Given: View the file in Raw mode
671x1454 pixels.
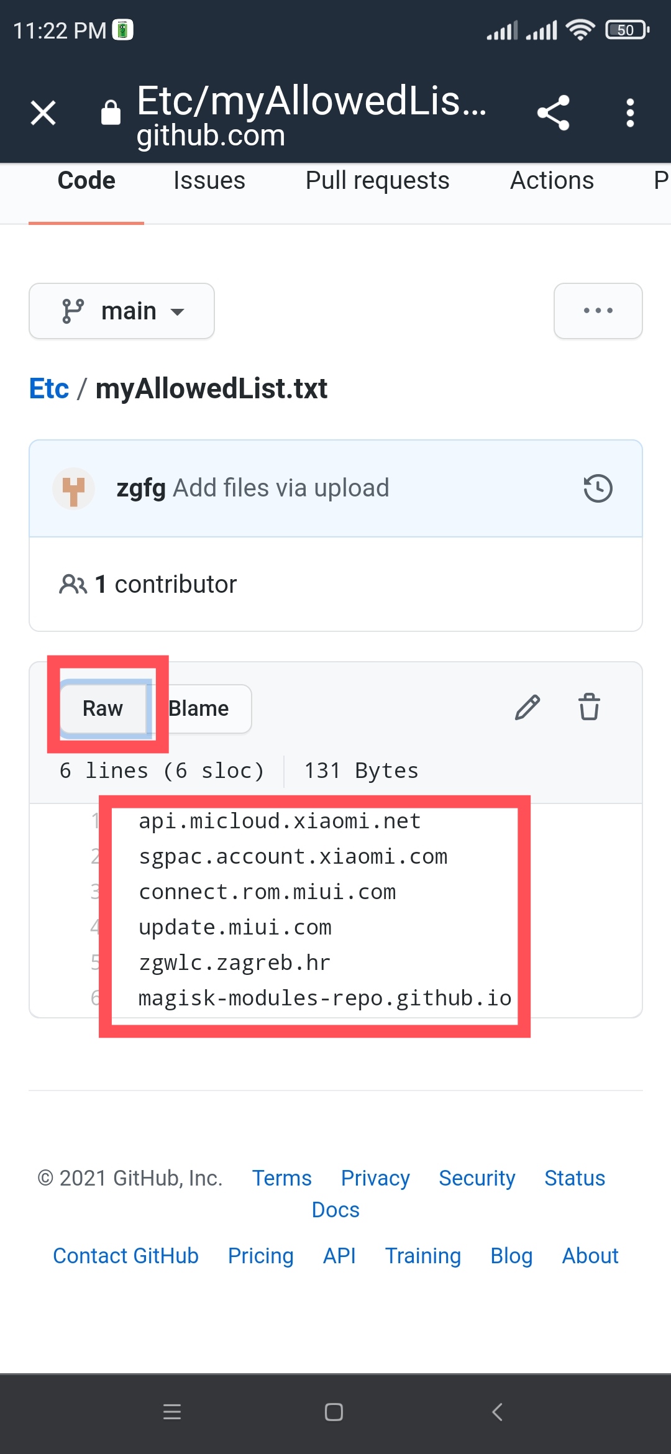Looking at the screenshot, I should 103,708.
